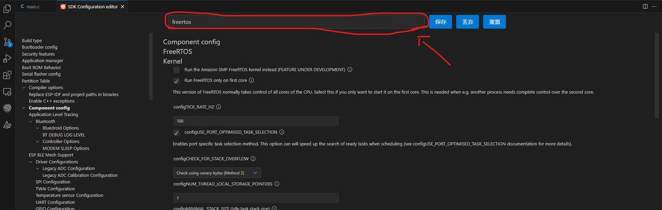Viewport: 662px width, 210px height.
Task: Select Enable C++ exceptions in the tree
Action: (51, 101)
